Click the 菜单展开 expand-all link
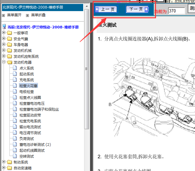The height and width of the screenshot is (171, 195). point(14,15)
